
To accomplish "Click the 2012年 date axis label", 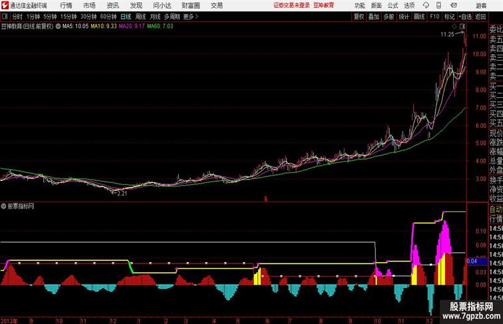I will click(9, 321).
